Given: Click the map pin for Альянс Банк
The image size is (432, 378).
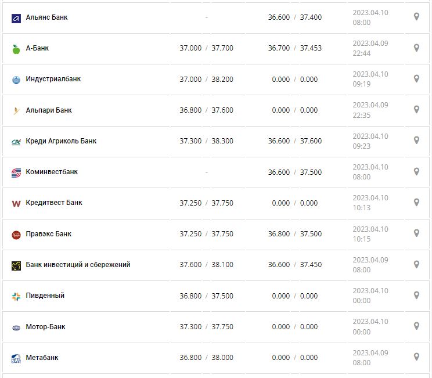Looking at the screenshot, I should pyautogui.click(x=416, y=17).
